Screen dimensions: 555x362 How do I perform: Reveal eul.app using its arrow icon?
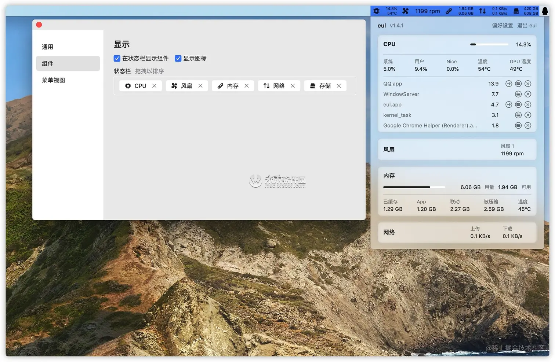click(x=509, y=105)
